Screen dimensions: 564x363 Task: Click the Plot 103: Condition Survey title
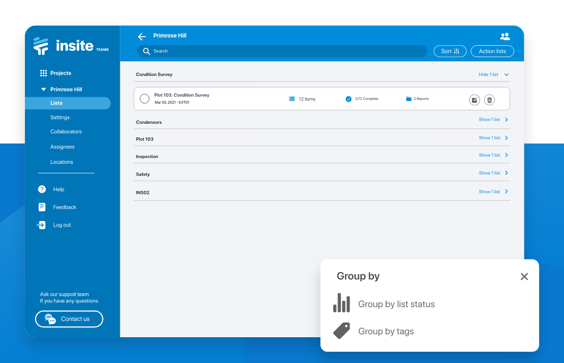[182, 95]
